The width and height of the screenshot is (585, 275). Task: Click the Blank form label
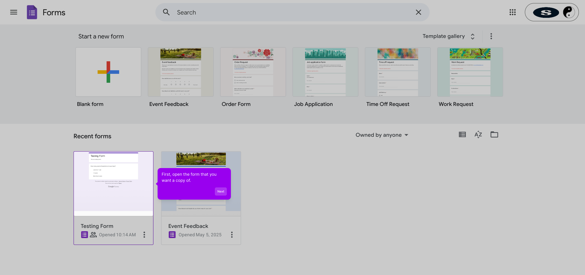pos(90,104)
